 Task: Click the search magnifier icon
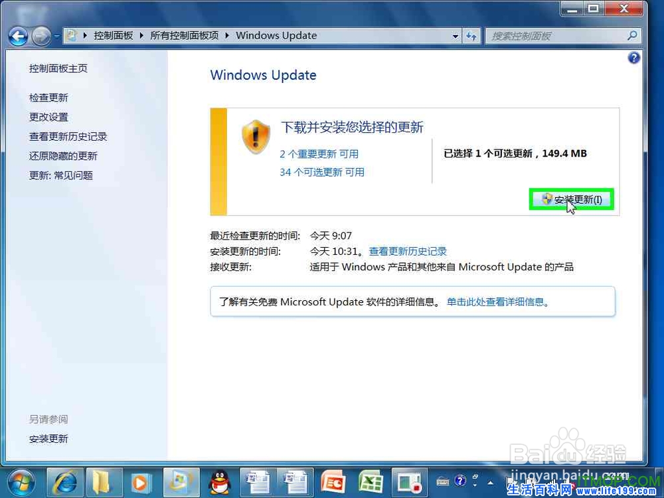point(632,36)
